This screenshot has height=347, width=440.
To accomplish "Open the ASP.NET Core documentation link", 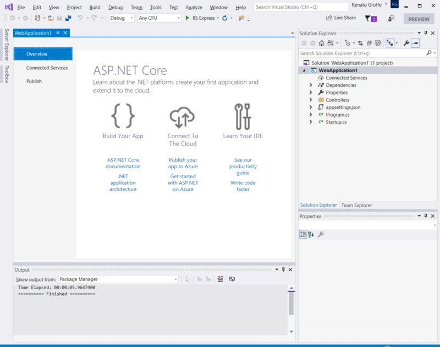I will click(x=123, y=163).
